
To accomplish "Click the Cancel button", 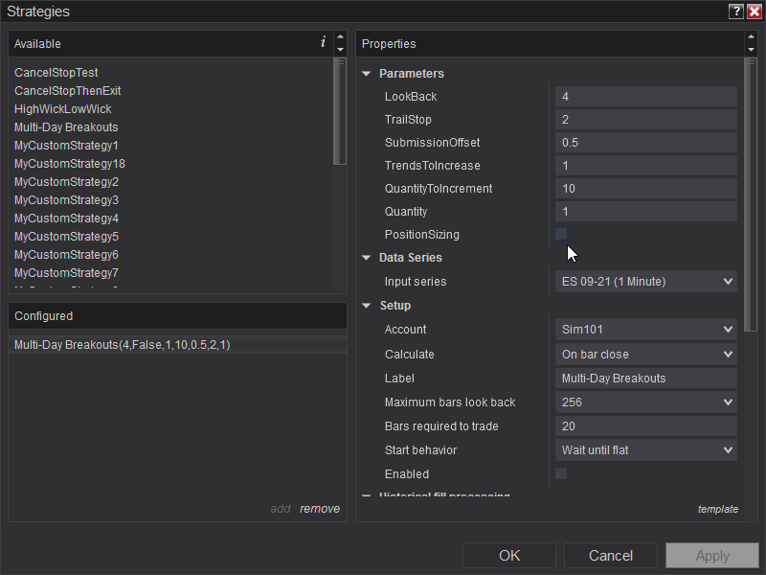I will [611, 556].
